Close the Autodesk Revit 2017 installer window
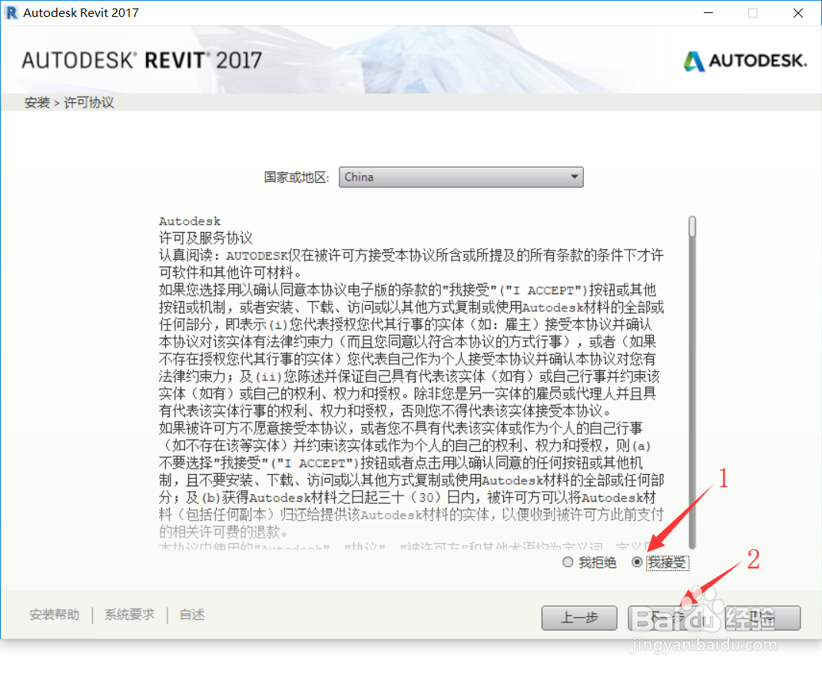Image resolution: width=822 pixels, height=673 pixels. point(798,12)
